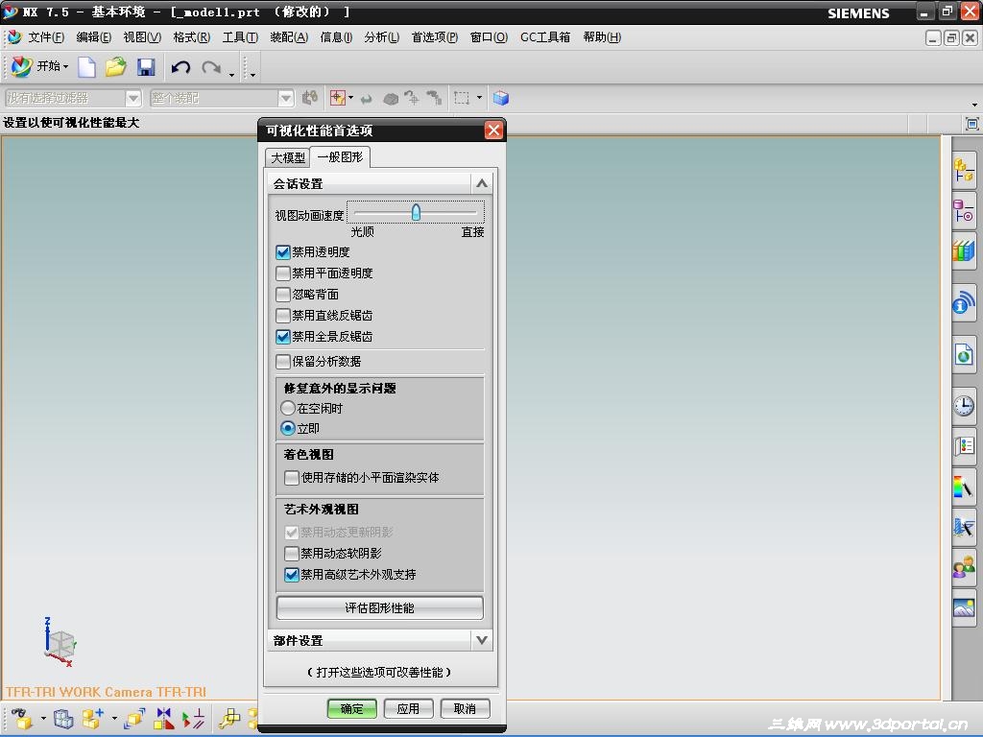Open the rectangle selection dropdown arrow
The width and height of the screenshot is (983, 737).
tap(480, 98)
